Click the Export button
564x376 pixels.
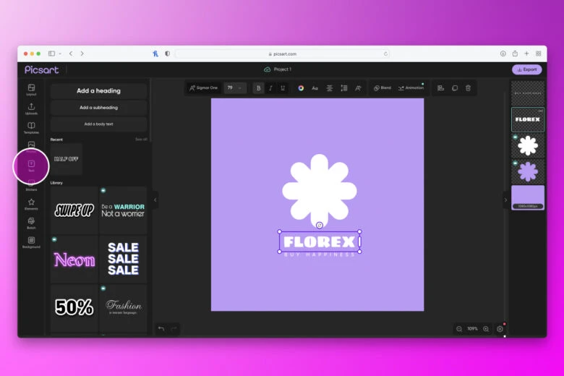[526, 69]
